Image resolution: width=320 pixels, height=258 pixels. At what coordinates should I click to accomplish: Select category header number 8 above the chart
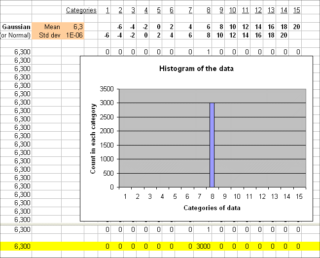[x=209, y=10]
